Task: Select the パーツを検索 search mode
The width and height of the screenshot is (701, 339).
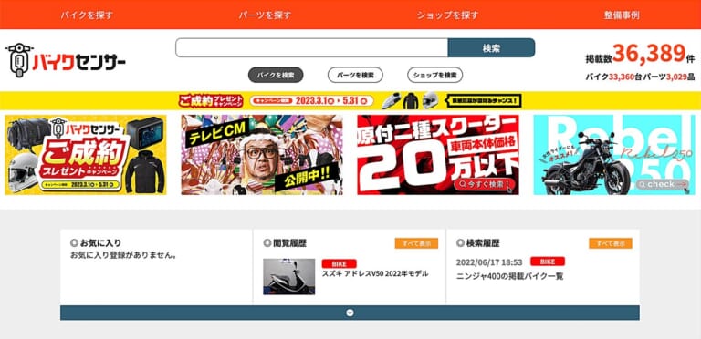Action: click(x=355, y=75)
